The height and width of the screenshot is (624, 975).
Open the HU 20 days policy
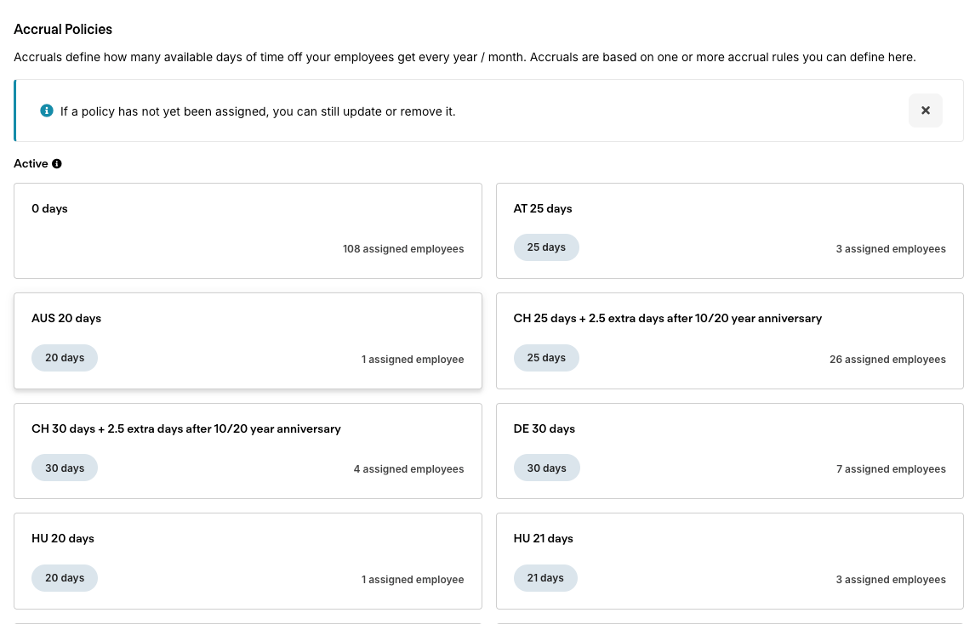pos(248,560)
